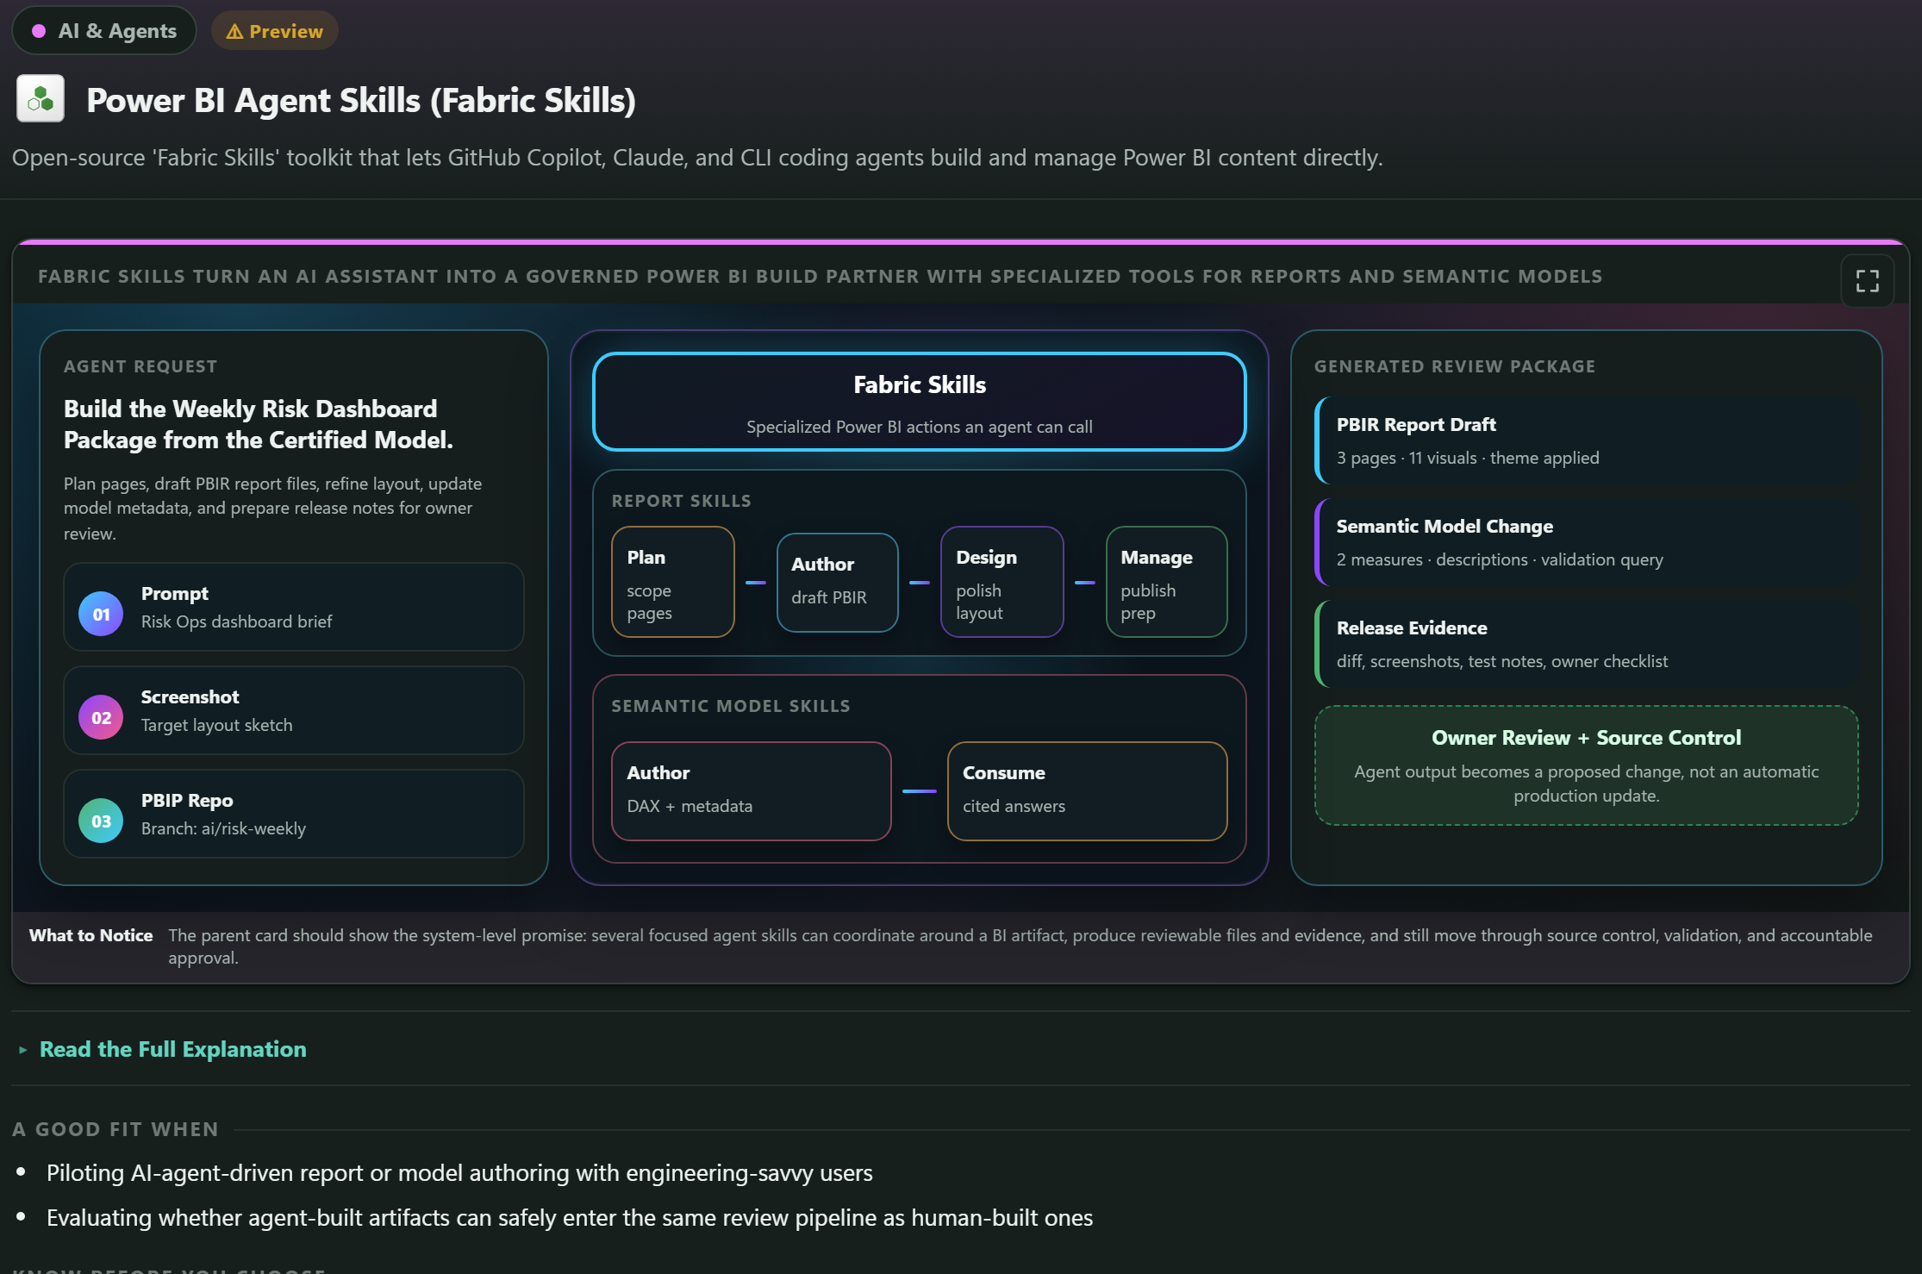Click the Prompt Risk Ops dashboard brief row
The image size is (1922, 1274).
[294, 607]
